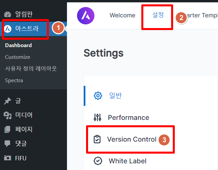Click the Astra purple logo
Viewport: 218px width, 170px height.
tap(86, 16)
